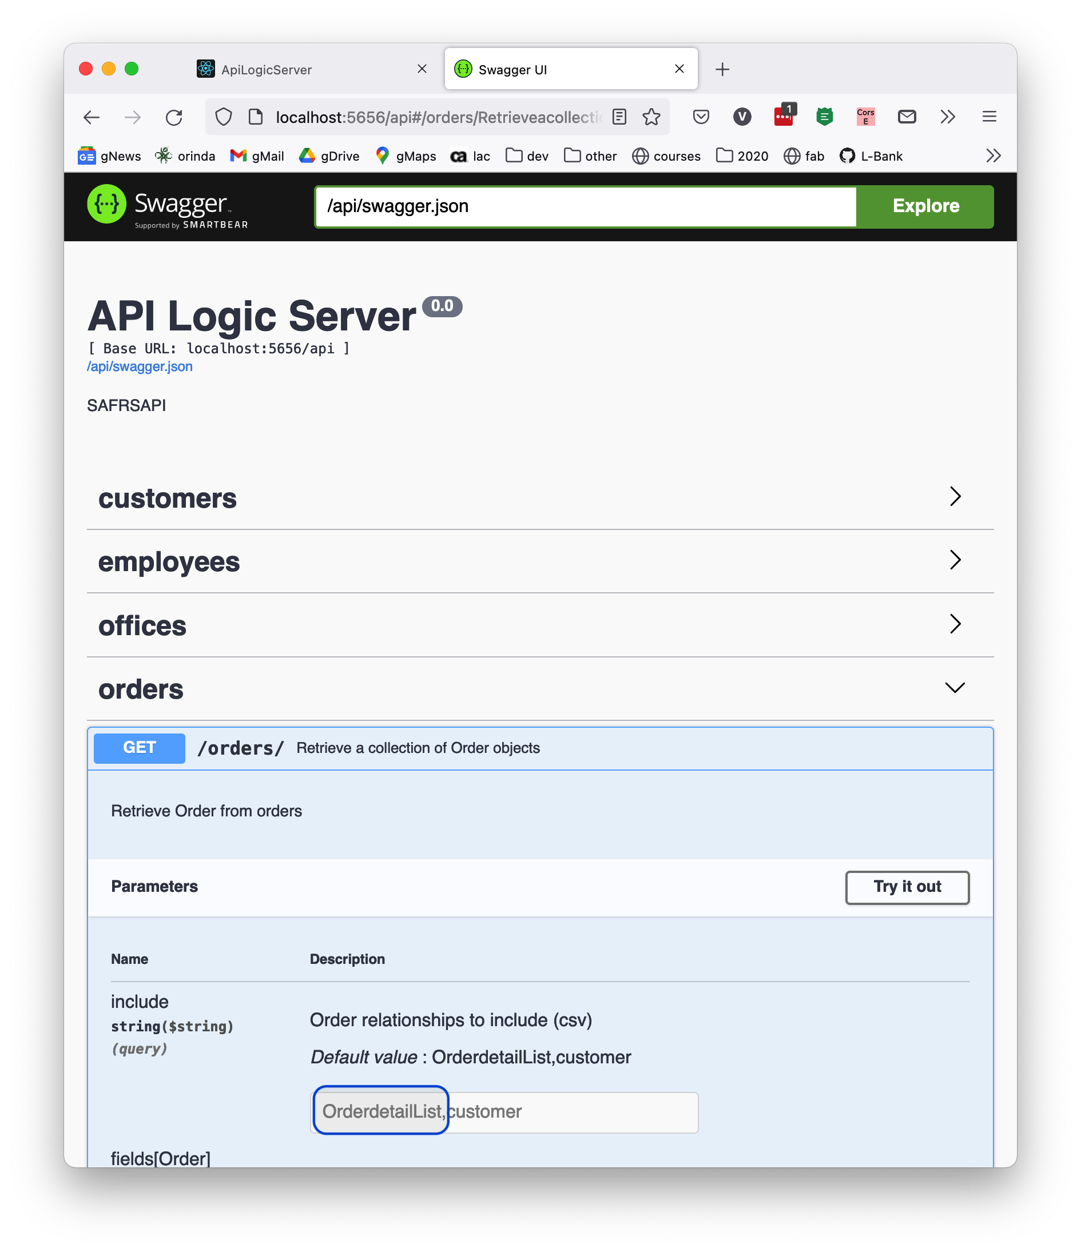Click the browser address bar URL
Viewport: 1081px width, 1252px height.
click(x=438, y=117)
